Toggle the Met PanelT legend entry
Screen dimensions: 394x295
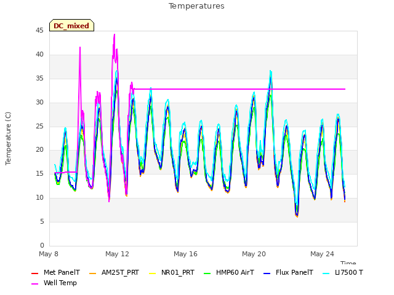[55, 272]
